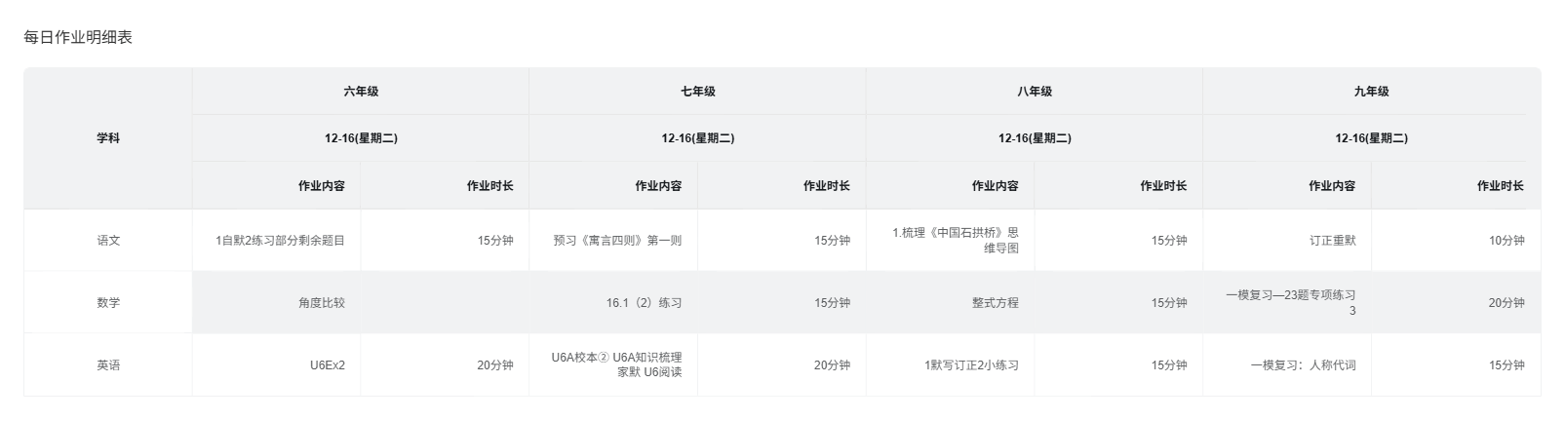Select the 八年级 header cell
1565x421 pixels.
point(1035,92)
